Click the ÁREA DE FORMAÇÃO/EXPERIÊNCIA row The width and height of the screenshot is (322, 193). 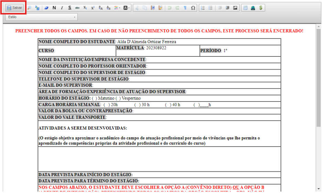click(159, 92)
